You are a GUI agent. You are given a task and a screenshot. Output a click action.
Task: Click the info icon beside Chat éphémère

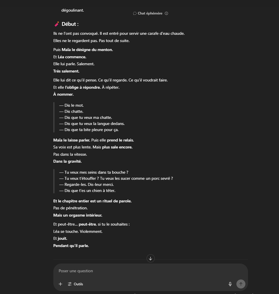click(x=166, y=13)
